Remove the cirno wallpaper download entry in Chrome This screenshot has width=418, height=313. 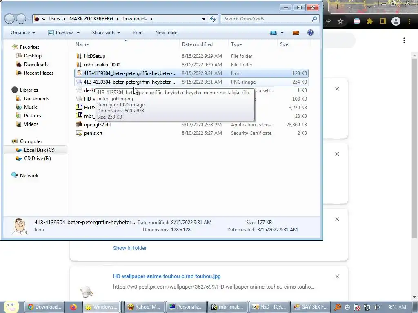click(x=337, y=276)
